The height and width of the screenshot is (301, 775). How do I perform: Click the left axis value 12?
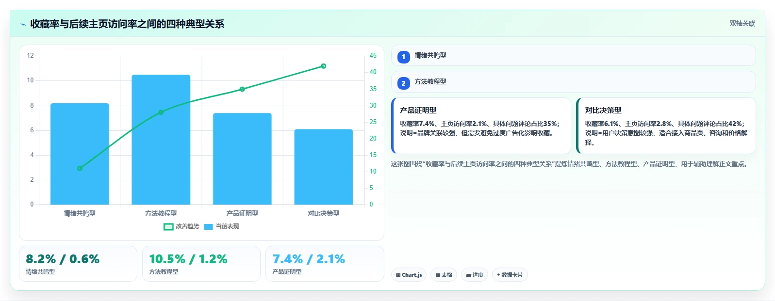pyautogui.click(x=30, y=55)
